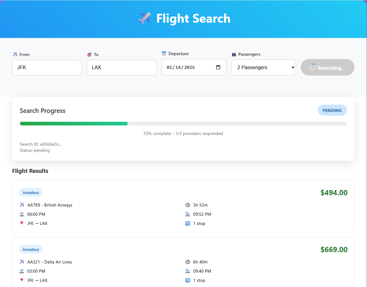Click the PENDING status badge
The image size is (367, 287).
coord(332,110)
